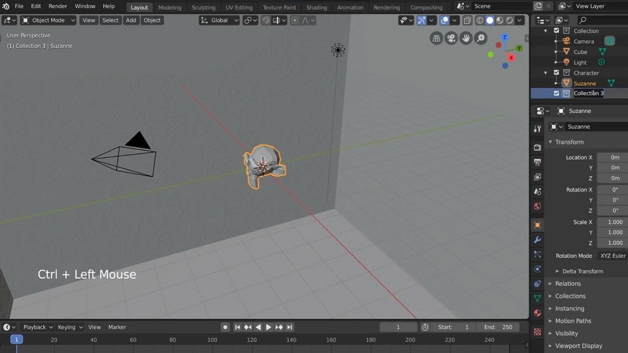This screenshot has width=628, height=353.
Task: Open the viewport shading options dropdown arrow
Action: point(520,20)
